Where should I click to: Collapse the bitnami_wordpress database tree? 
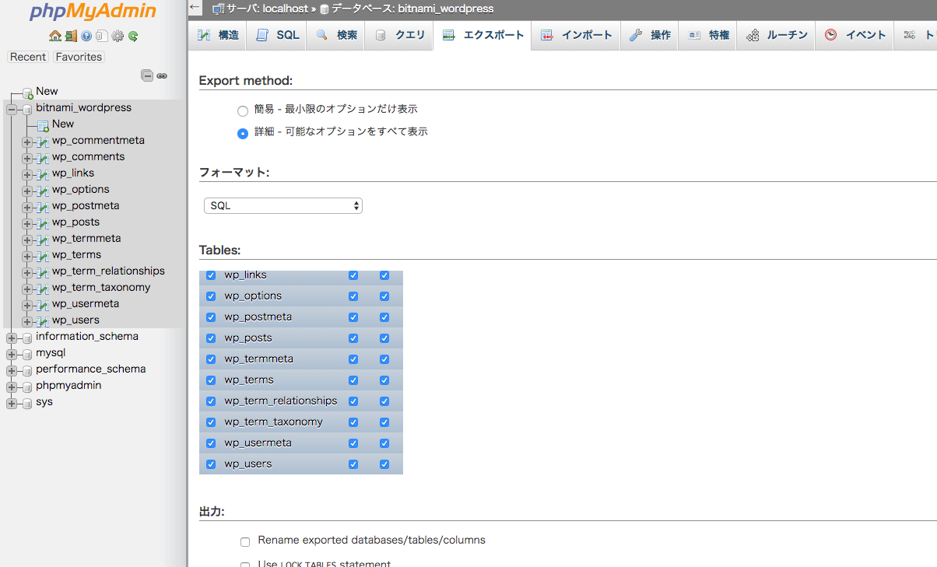coord(11,109)
